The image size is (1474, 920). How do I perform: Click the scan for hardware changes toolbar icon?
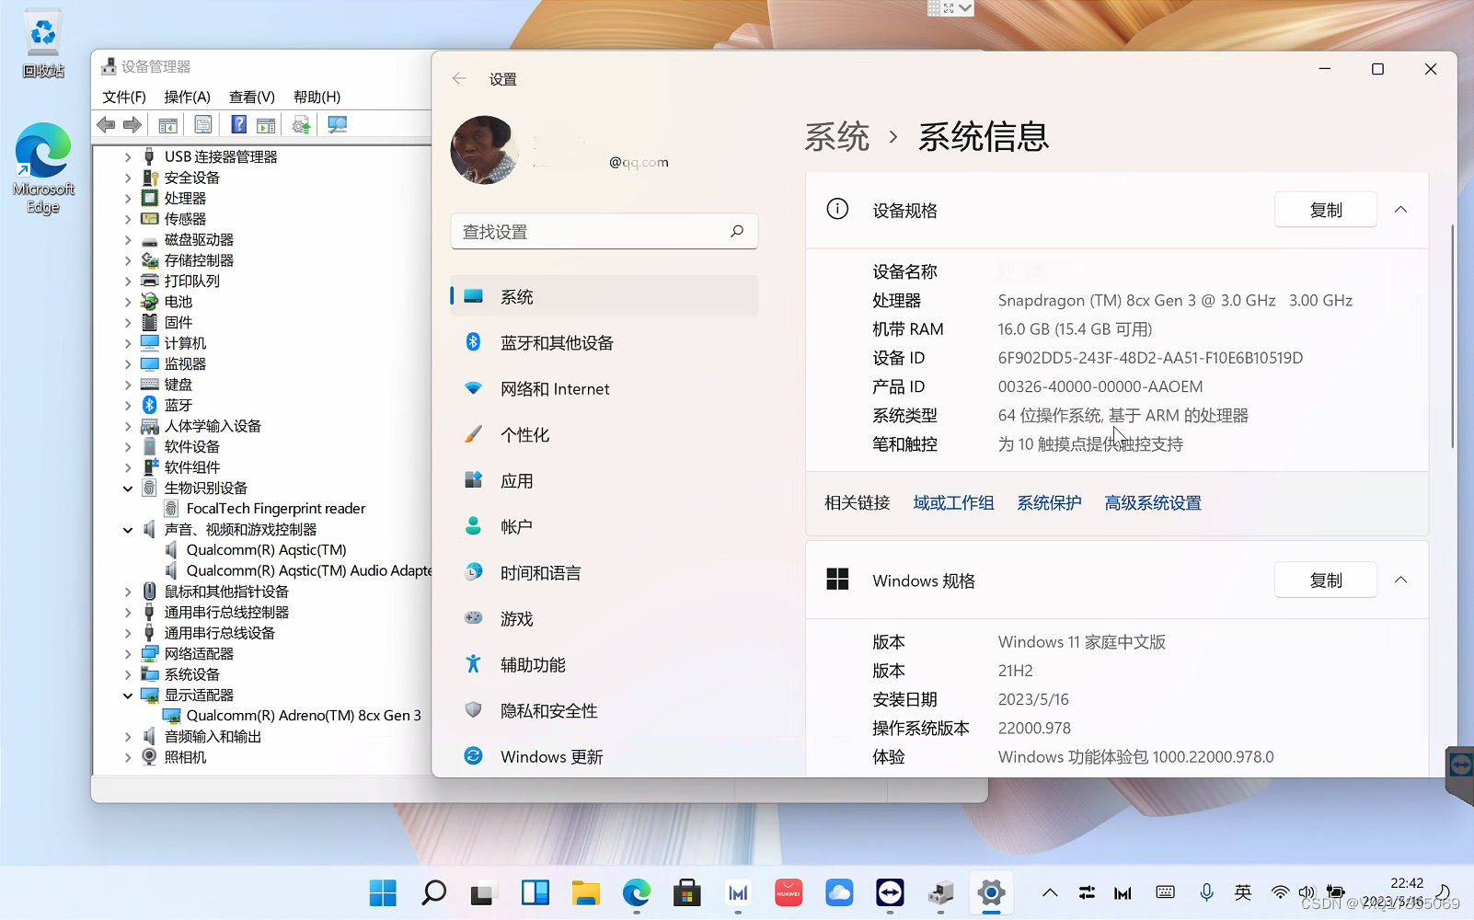(x=337, y=124)
